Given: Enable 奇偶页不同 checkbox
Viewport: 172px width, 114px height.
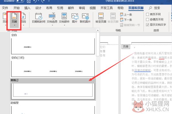Looking at the screenshot, I should pos(147,20).
